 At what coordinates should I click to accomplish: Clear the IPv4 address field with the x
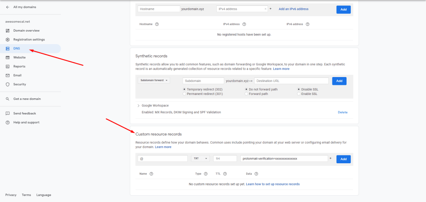click(x=265, y=9)
